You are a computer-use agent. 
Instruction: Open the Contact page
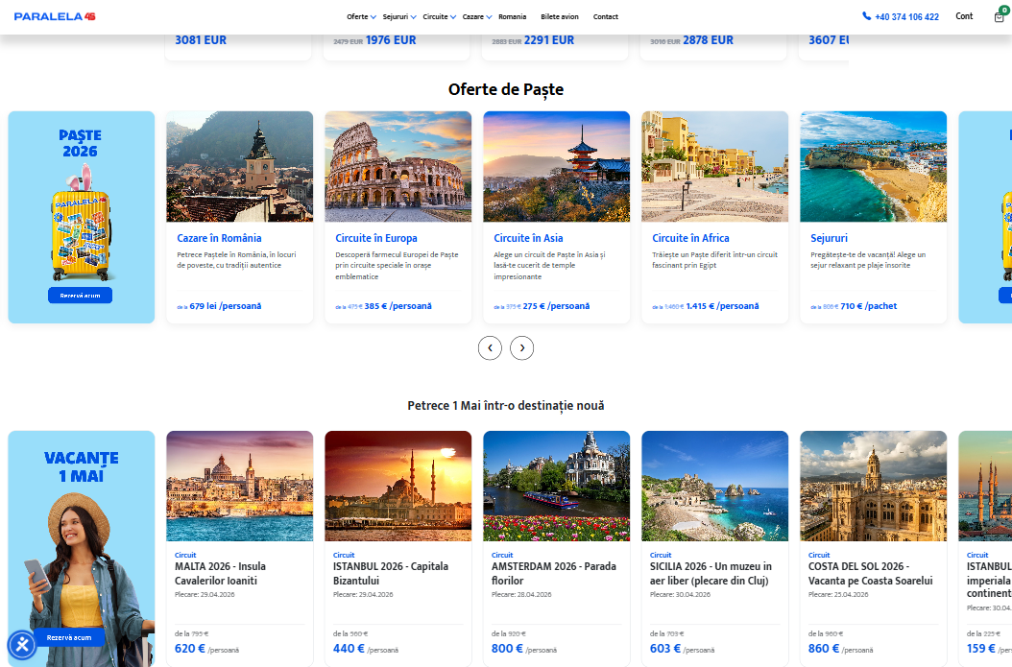[605, 17]
